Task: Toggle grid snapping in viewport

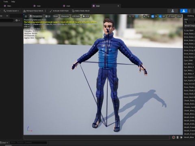Action: pyautogui.click(x=153, y=16)
